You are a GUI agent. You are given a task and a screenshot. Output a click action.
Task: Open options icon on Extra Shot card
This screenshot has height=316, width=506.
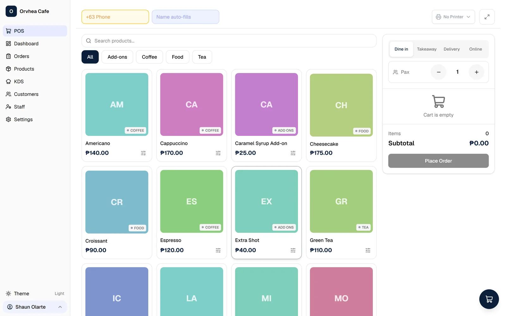pyautogui.click(x=293, y=250)
